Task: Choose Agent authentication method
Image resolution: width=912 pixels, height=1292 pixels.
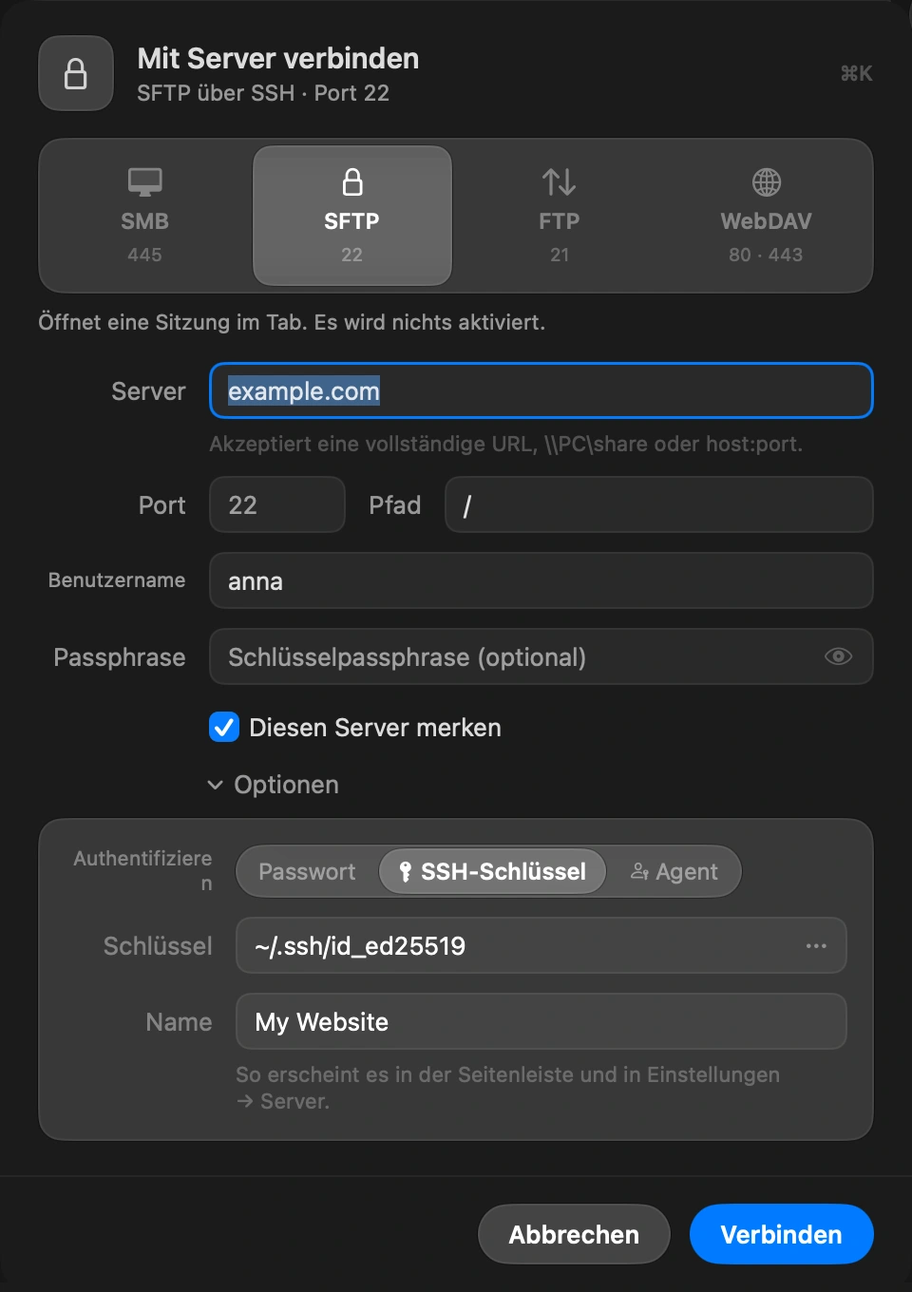Action: (x=674, y=872)
